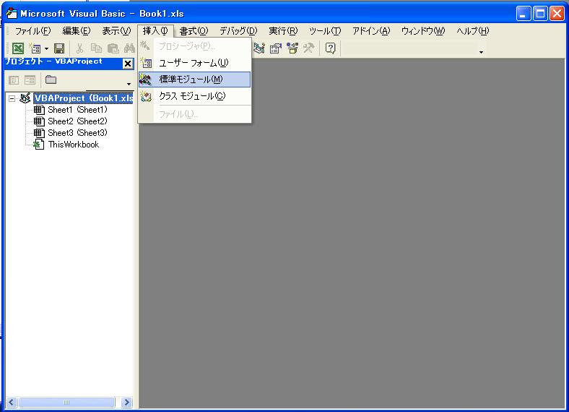Open the ヘルプ(H) menu
The height and width of the screenshot is (412, 569).
click(472, 31)
